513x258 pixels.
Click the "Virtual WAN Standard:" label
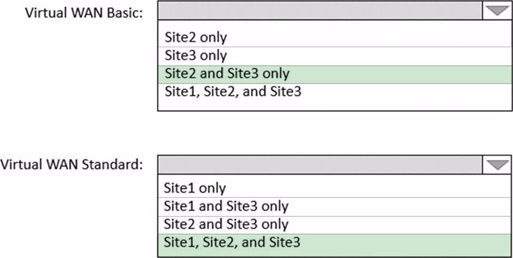[72, 165]
